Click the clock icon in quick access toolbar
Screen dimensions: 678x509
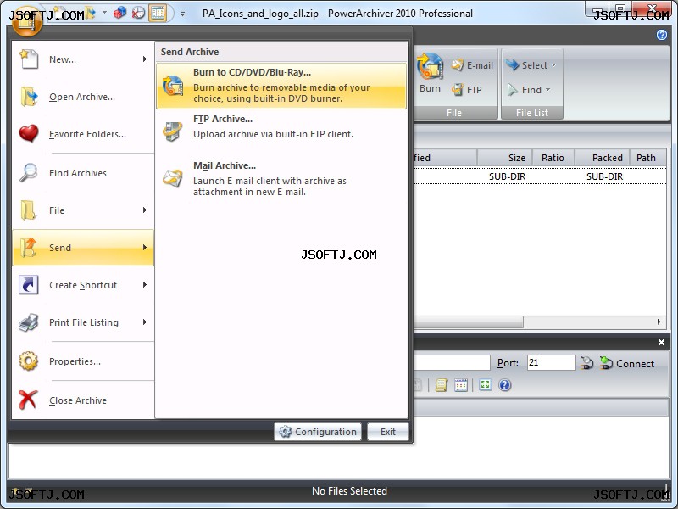click(x=138, y=13)
